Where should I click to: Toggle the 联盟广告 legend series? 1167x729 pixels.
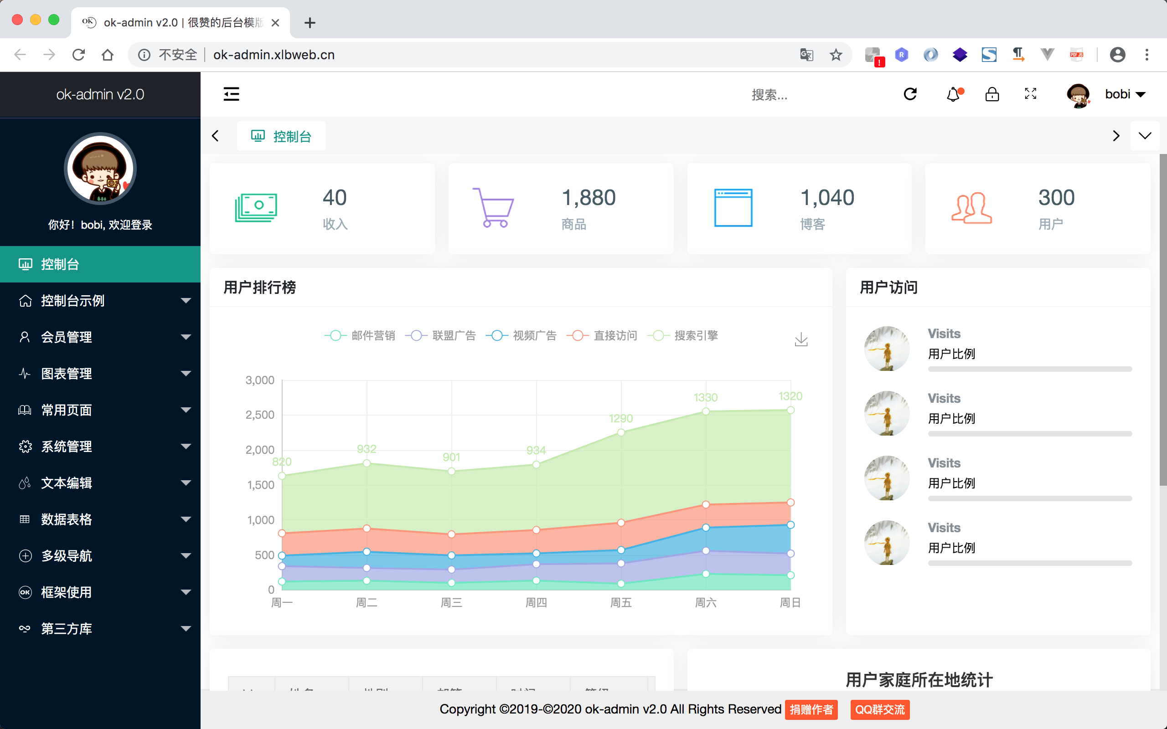tap(440, 336)
